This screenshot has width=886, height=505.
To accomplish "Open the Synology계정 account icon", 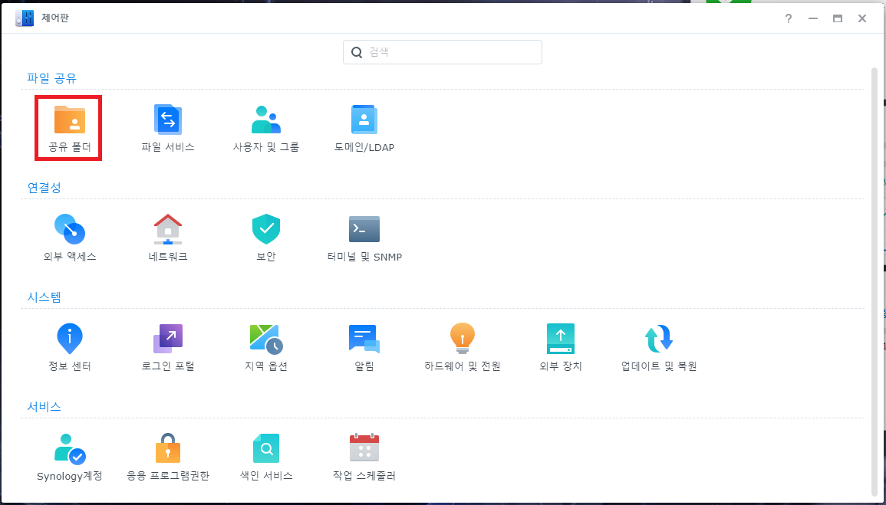I will 70,449.
